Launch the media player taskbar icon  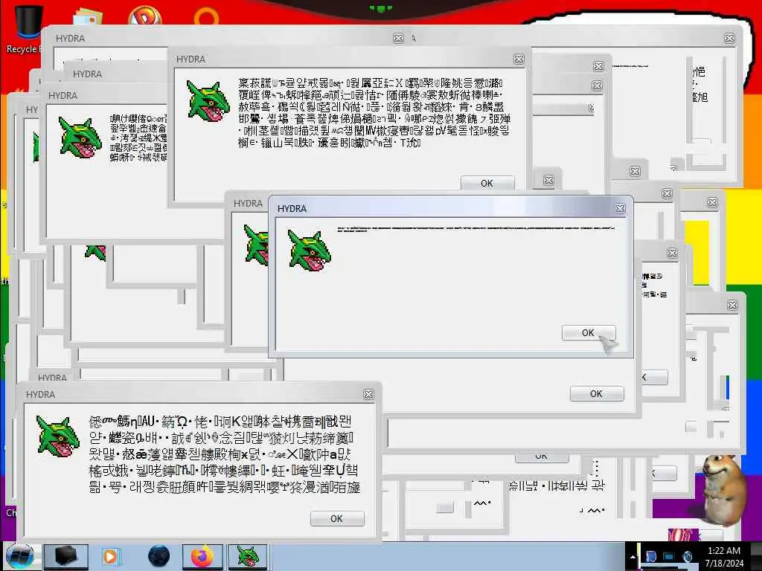coord(111,557)
